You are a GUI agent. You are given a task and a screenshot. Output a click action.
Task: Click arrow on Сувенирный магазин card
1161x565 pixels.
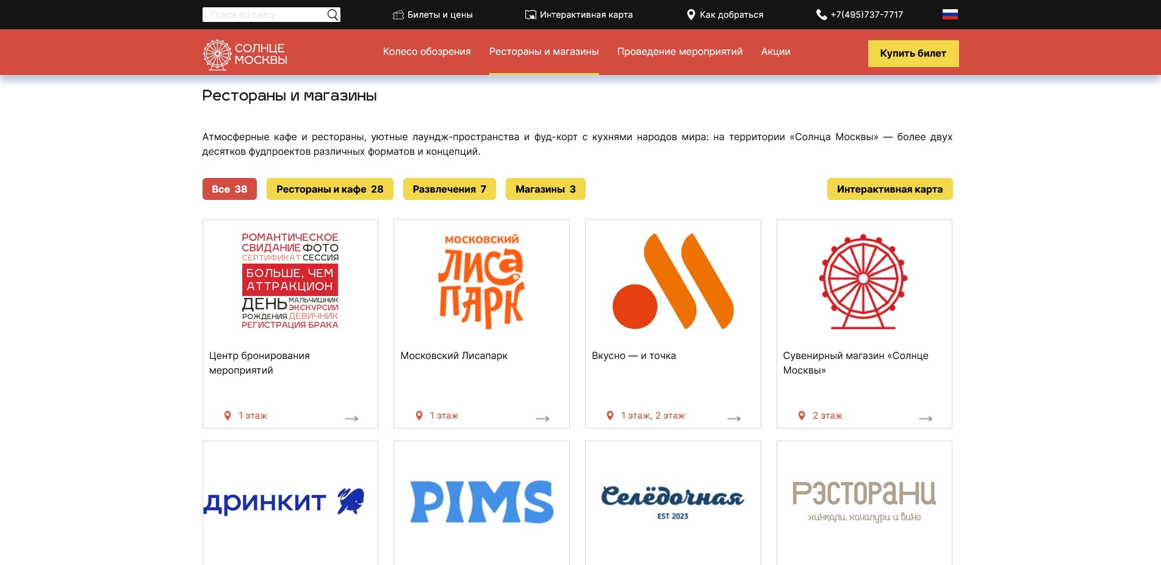tap(925, 419)
